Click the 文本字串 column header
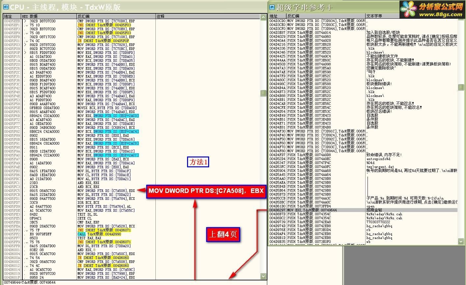466x285 pixels. pos(411,16)
